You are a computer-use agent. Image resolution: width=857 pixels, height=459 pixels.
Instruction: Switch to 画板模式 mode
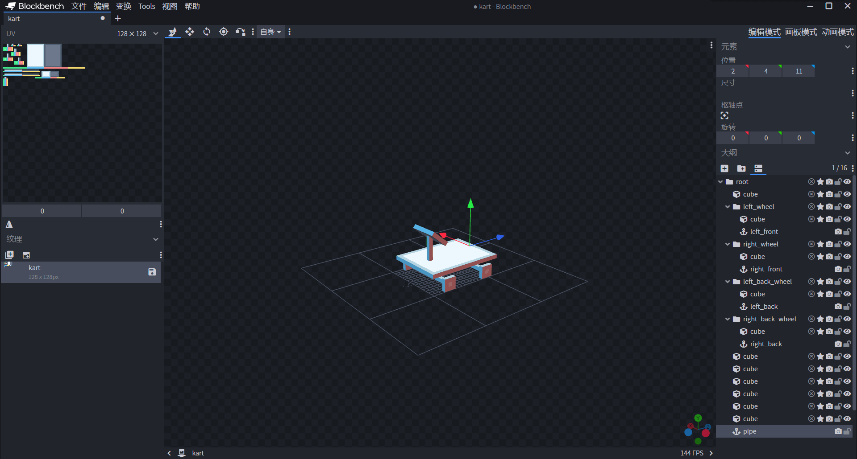801,32
